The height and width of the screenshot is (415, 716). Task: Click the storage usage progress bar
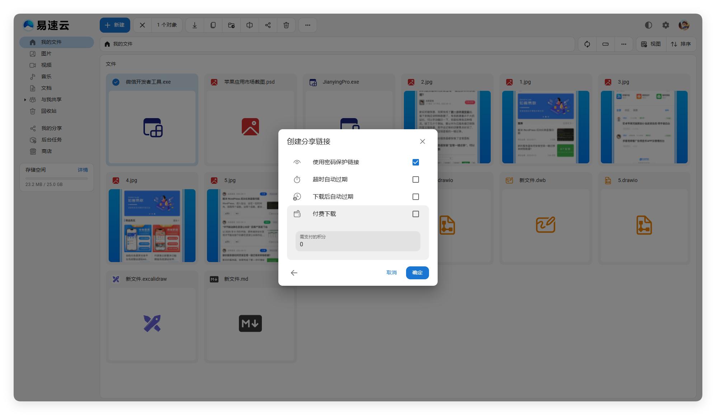pyautogui.click(x=57, y=178)
